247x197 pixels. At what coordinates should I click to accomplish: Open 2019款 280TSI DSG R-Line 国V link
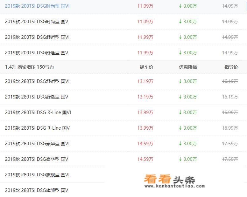(37, 128)
